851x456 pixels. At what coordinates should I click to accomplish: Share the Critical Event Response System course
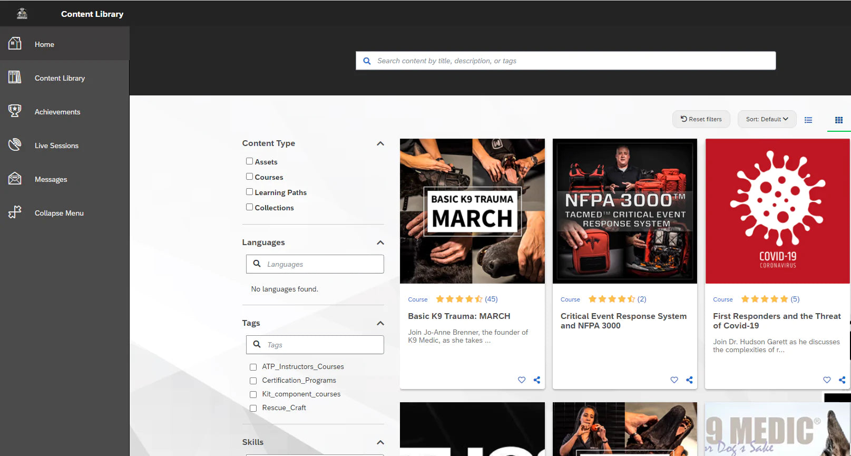pyautogui.click(x=689, y=380)
